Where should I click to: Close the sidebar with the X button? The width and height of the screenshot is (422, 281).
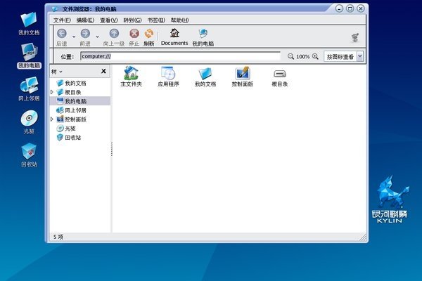pos(103,71)
